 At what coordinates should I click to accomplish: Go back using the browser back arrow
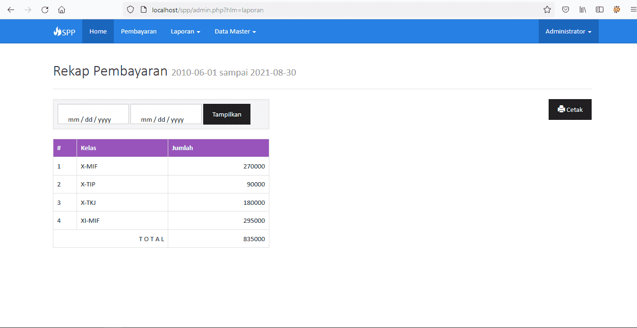coord(10,9)
